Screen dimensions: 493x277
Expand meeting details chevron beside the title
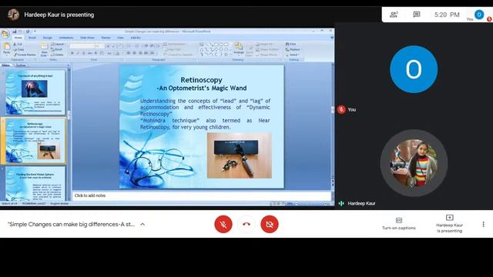pos(143,224)
